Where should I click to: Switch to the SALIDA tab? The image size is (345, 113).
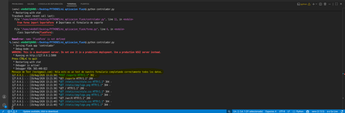[31, 4]
